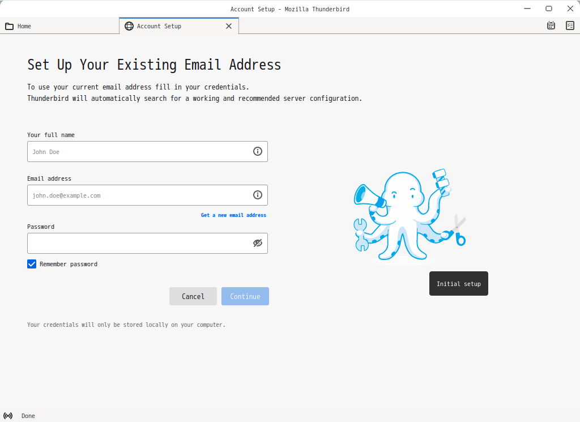Click the Done status bar text

[x=28, y=416]
